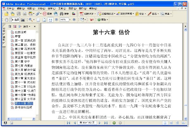Go to first page
Viewport: 190px width, 128px height.
tap(68, 123)
